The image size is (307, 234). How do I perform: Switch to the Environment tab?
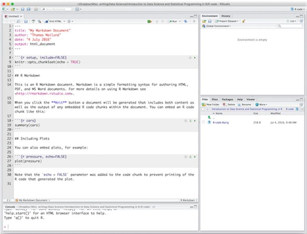(210, 16)
